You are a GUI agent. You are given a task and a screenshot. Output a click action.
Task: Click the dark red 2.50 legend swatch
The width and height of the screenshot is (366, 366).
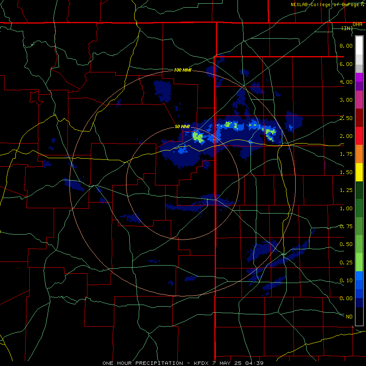tap(359, 118)
